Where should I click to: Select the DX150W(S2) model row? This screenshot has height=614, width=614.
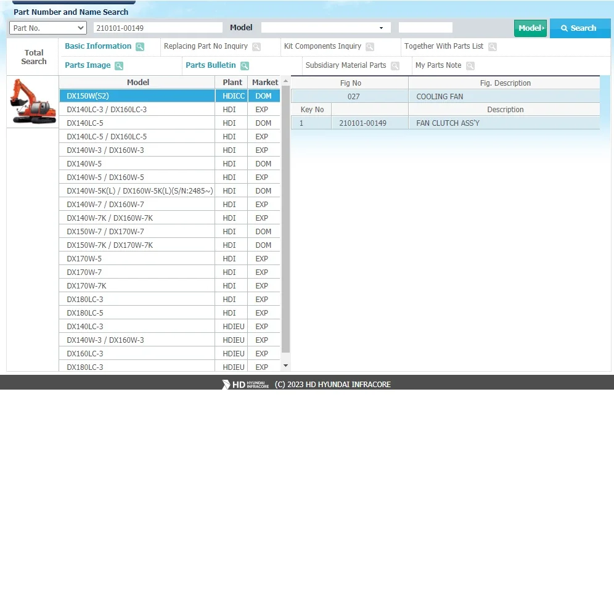click(170, 96)
